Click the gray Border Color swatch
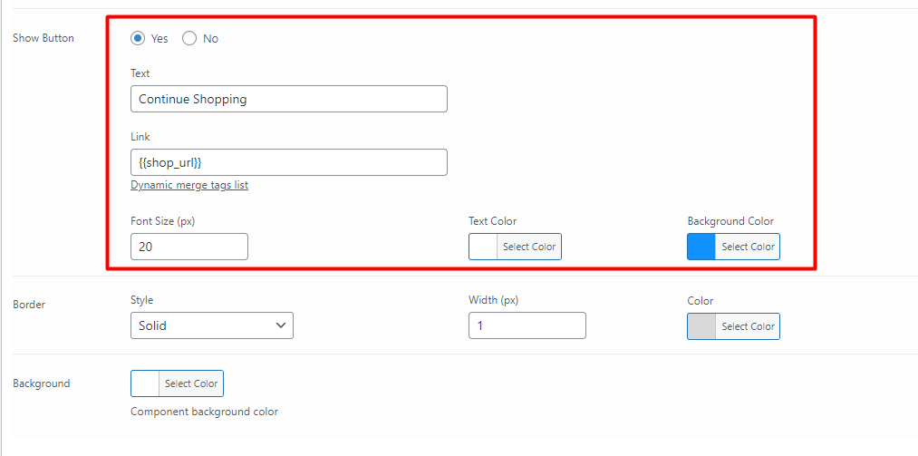This screenshot has width=918, height=456. click(701, 326)
